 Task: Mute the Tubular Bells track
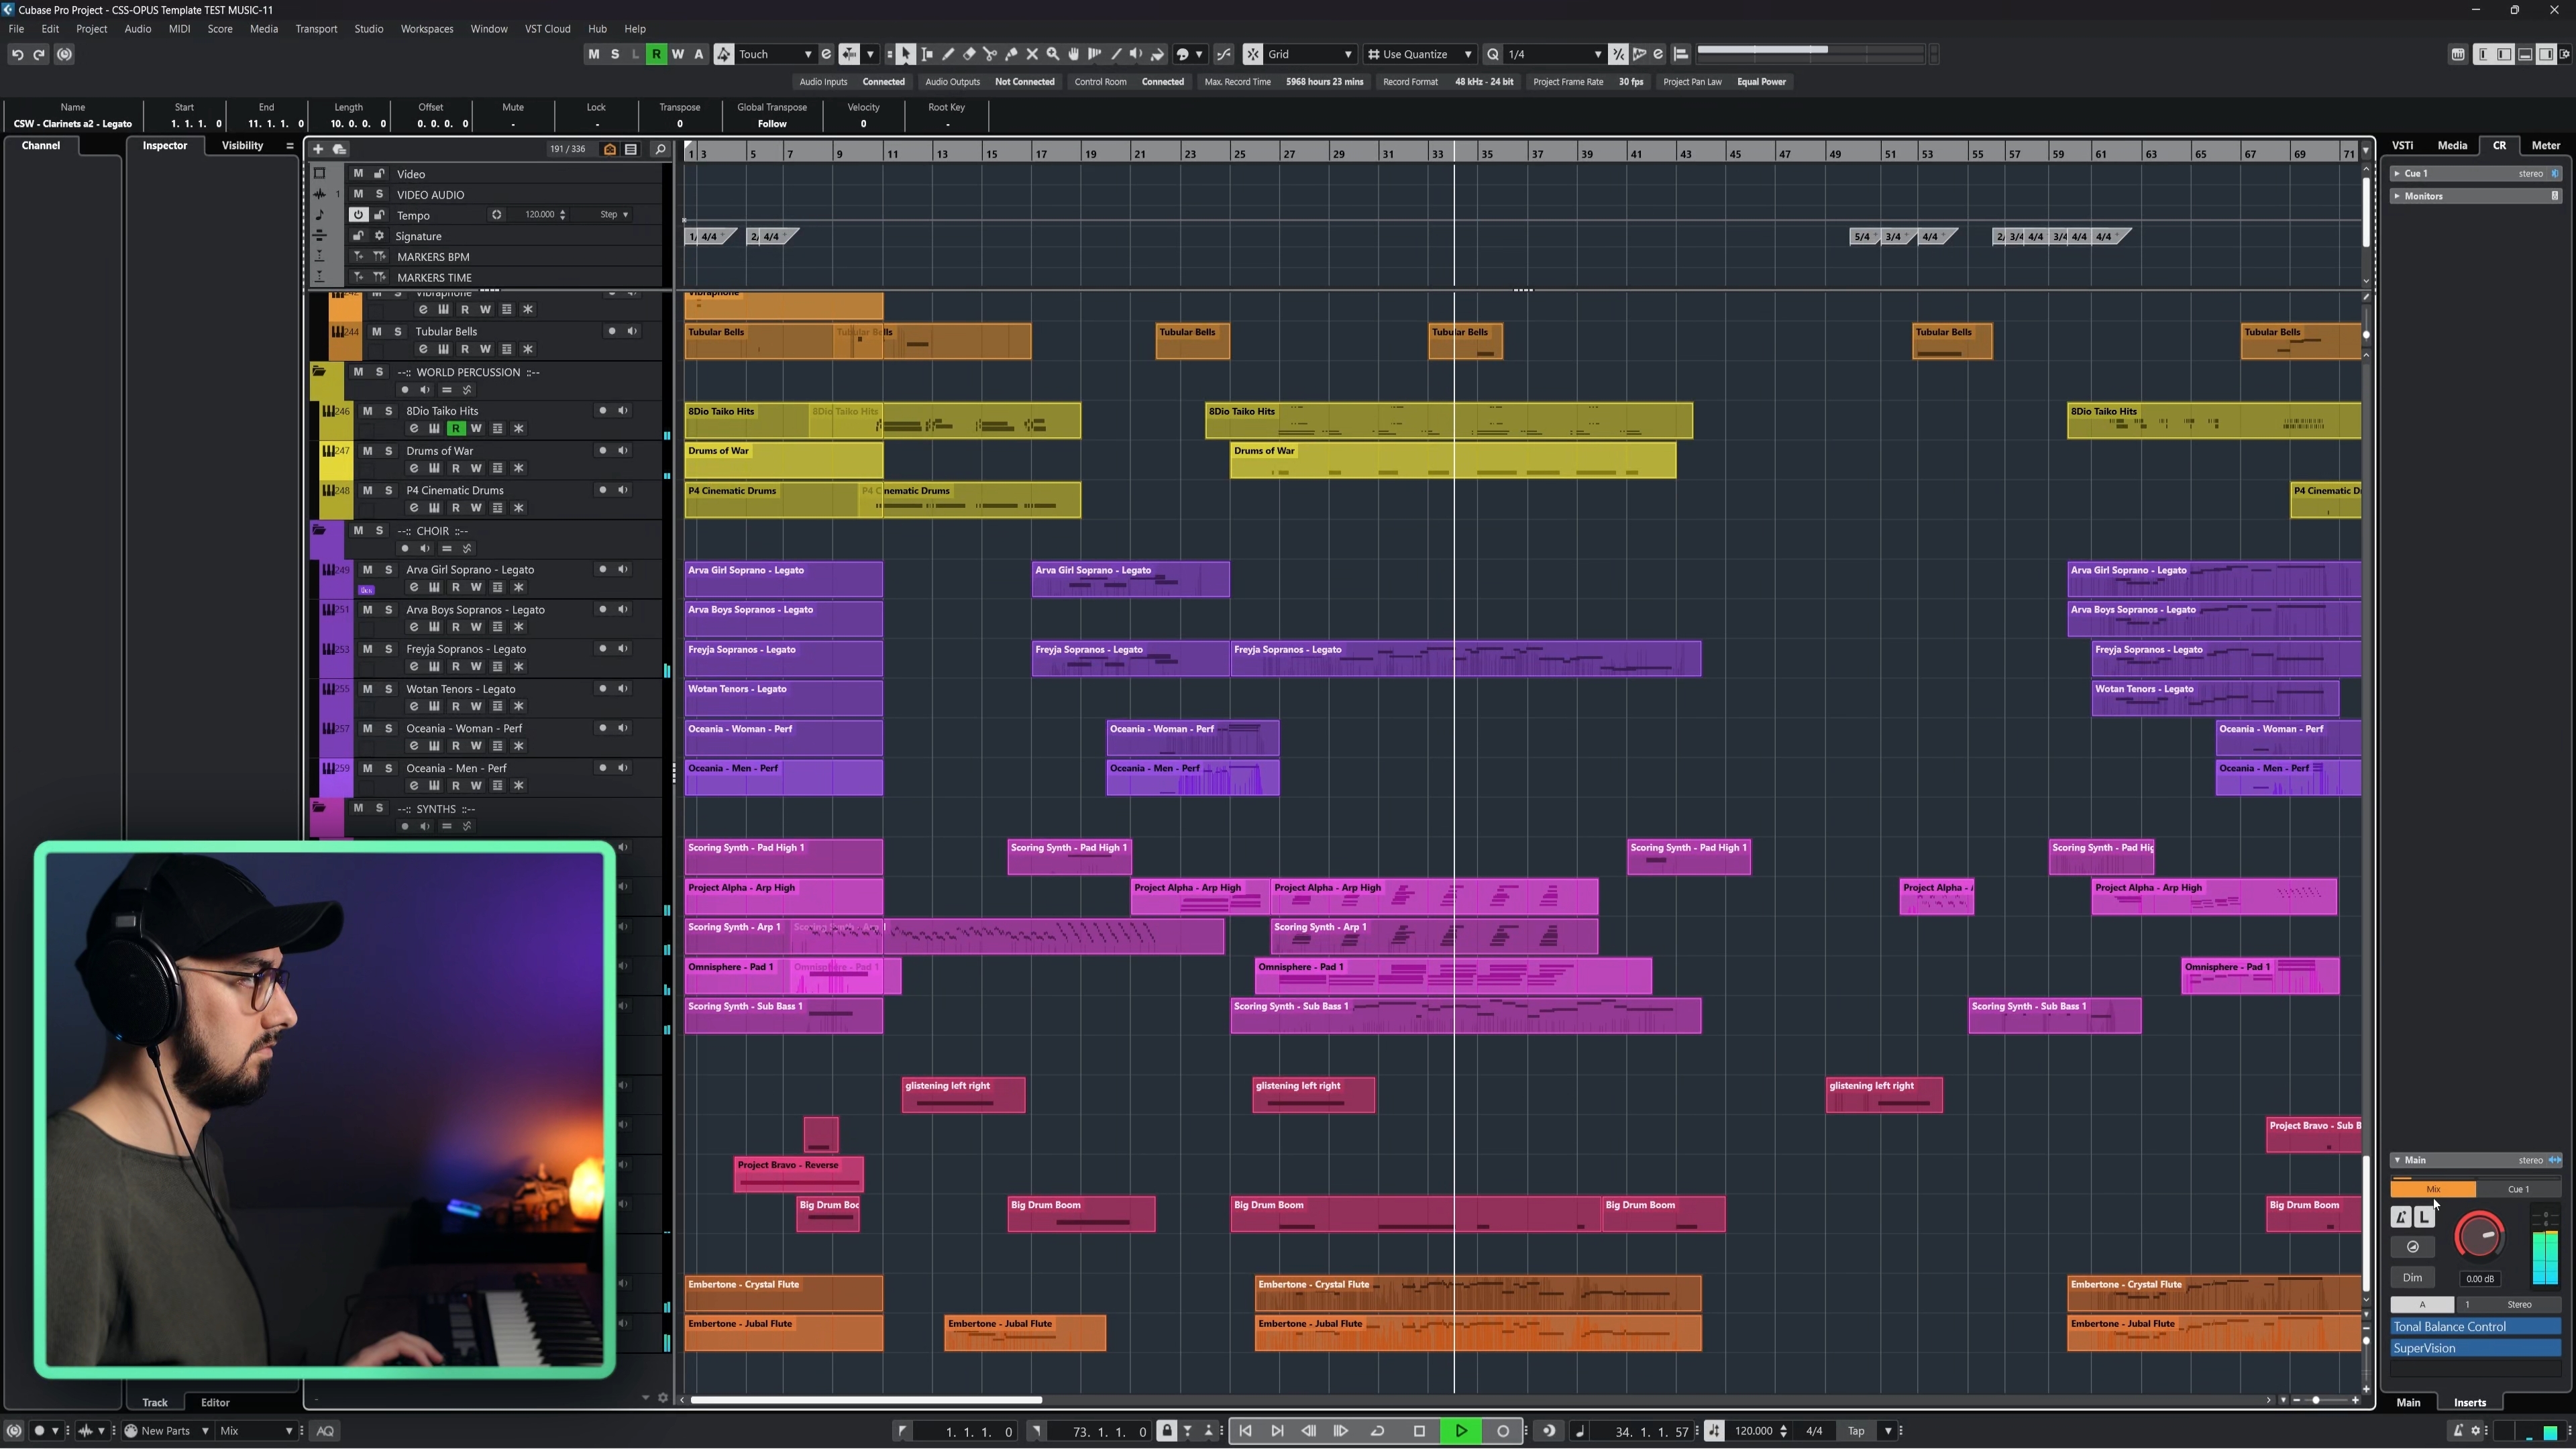tap(376, 332)
